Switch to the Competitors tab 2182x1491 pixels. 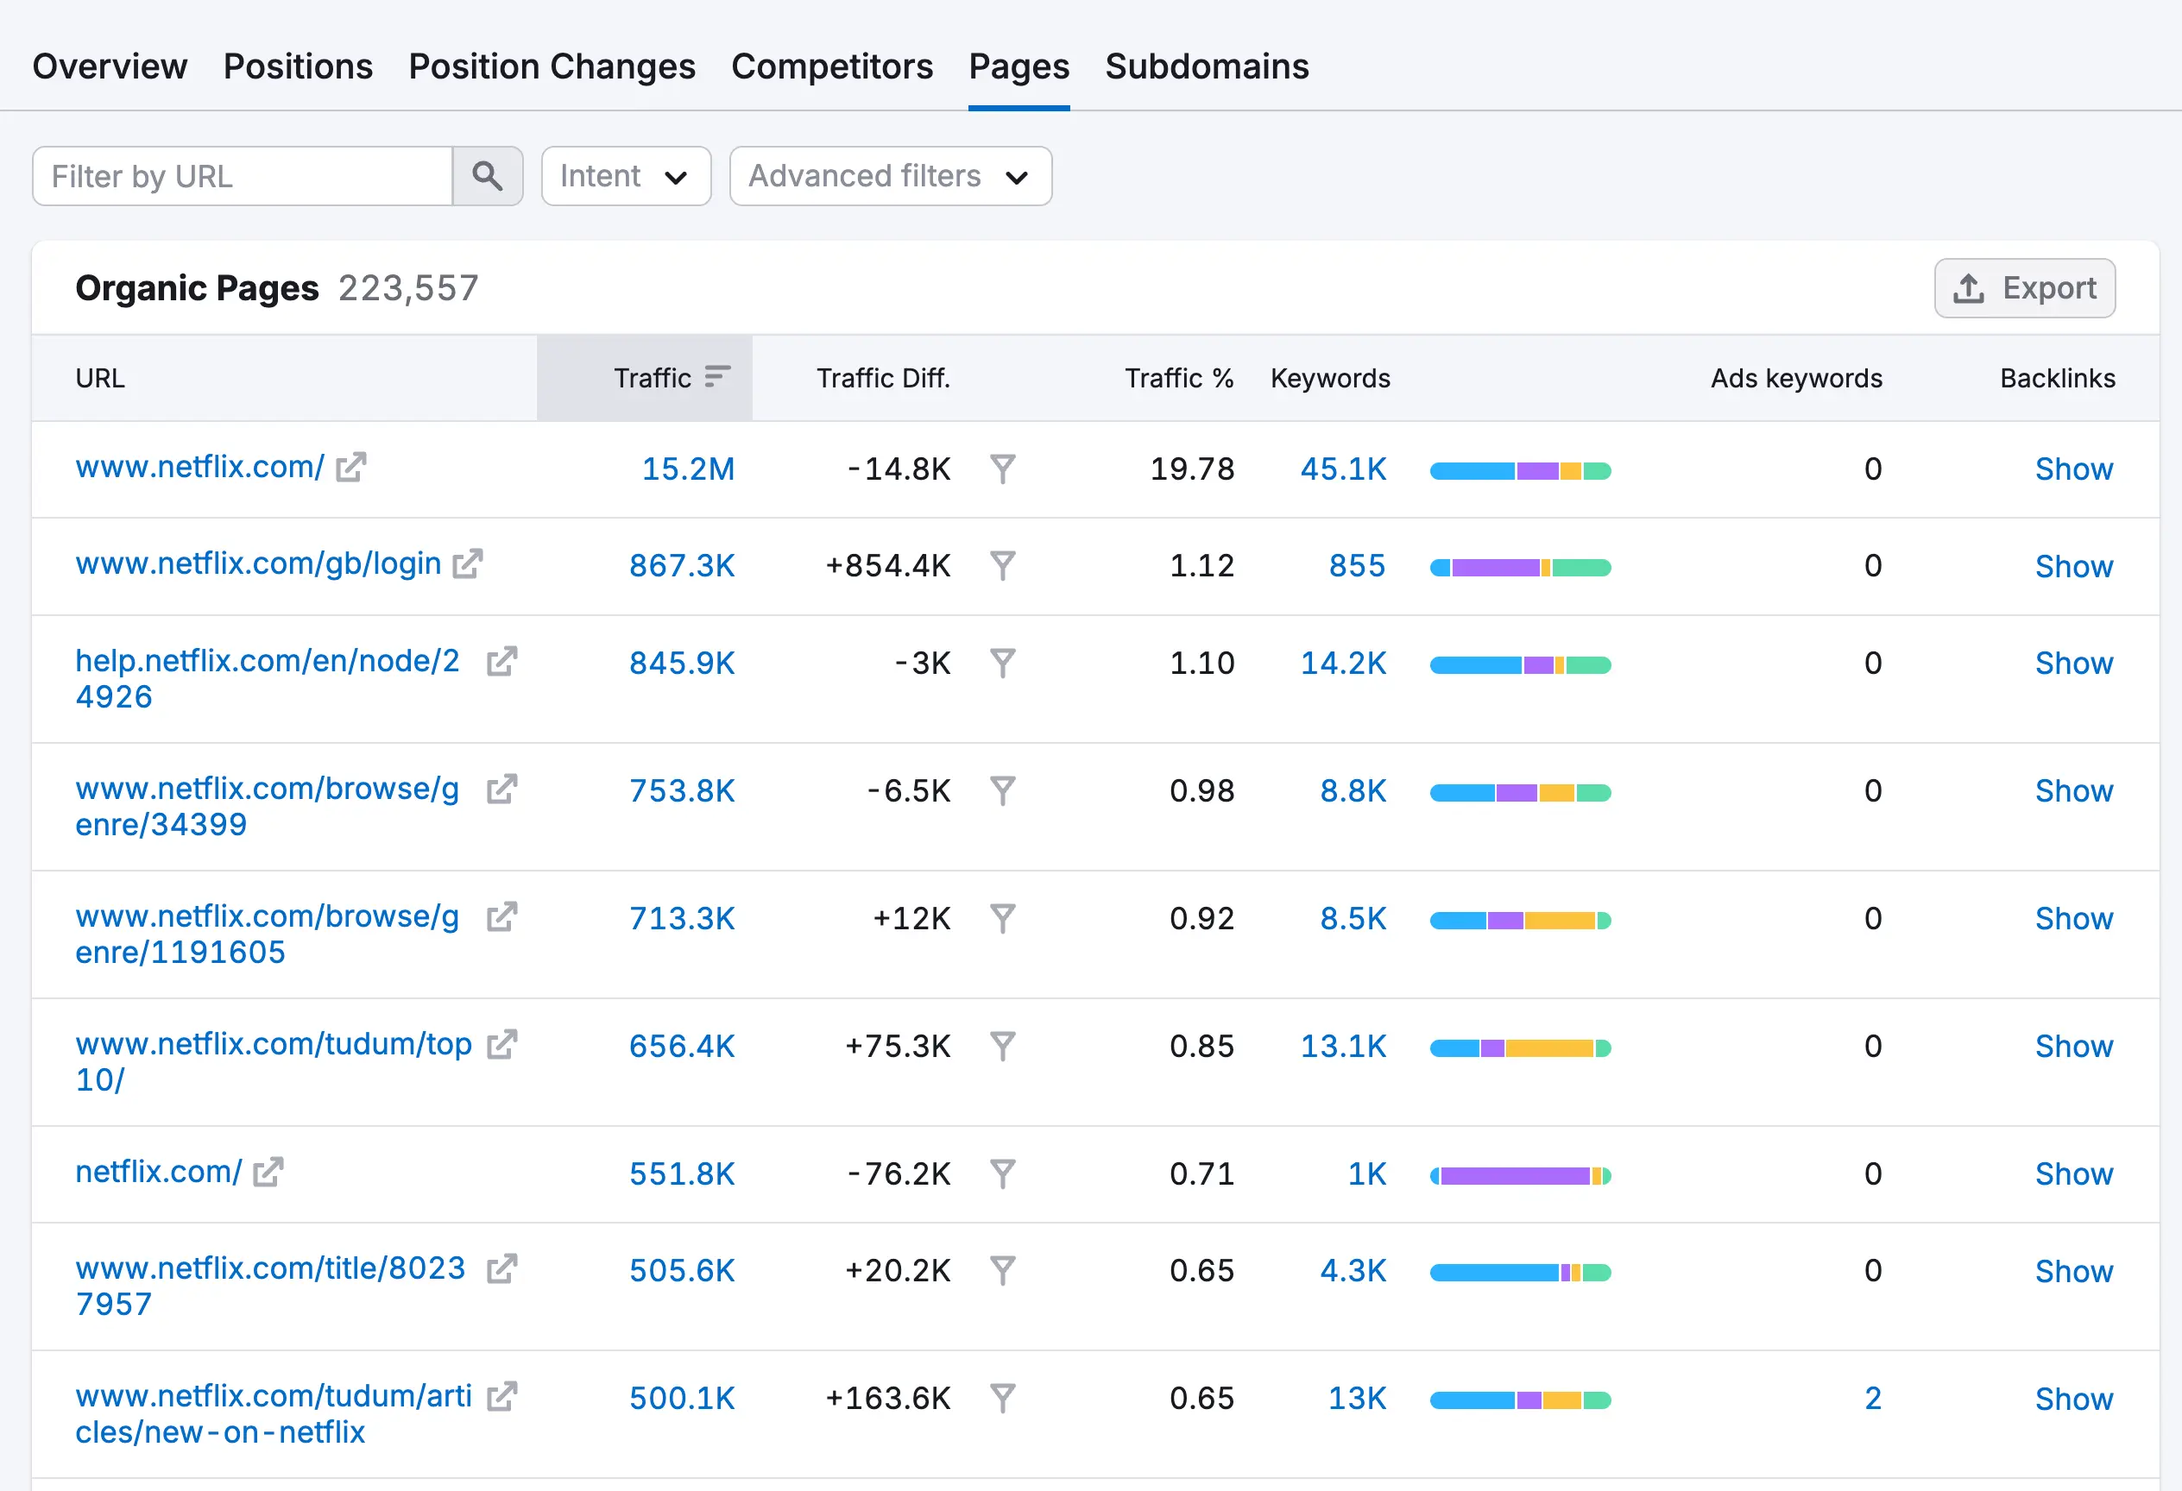832,66
